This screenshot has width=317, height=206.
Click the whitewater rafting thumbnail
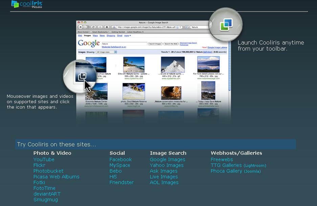click(x=134, y=91)
